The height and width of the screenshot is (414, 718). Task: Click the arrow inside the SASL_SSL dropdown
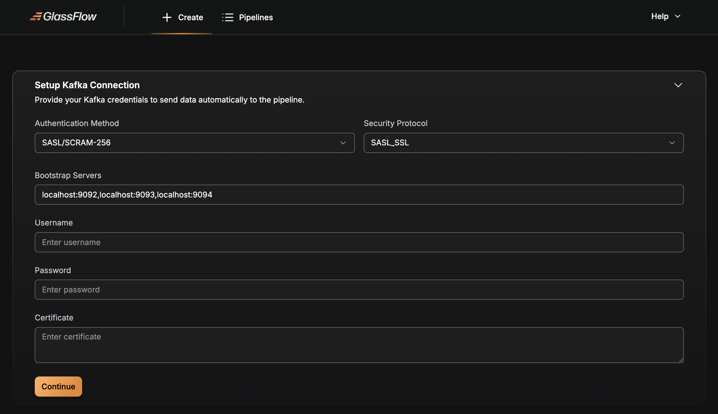point(672,143)
